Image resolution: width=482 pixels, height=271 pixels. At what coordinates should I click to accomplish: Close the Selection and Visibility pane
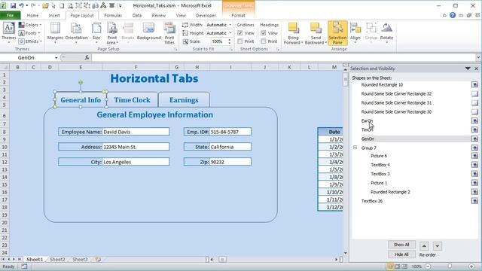[476, 69]
